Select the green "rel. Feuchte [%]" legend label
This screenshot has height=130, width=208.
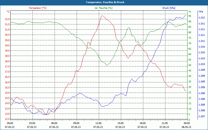point(103,8)
